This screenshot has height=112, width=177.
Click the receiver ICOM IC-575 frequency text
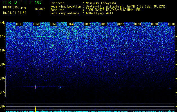[113, 10]
